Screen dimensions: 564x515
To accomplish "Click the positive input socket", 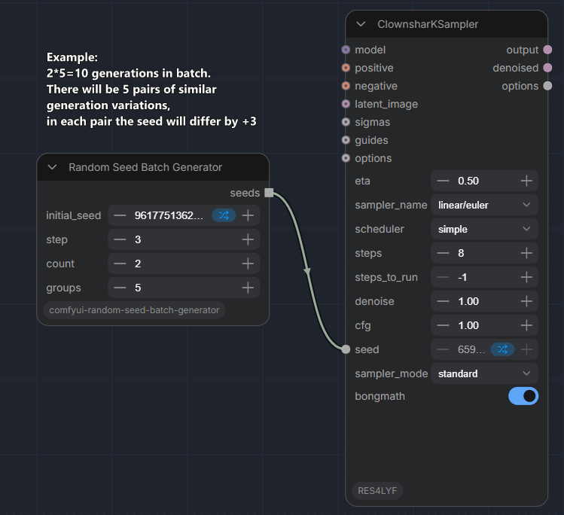I will pyautogui.click(x=346, y=68).
